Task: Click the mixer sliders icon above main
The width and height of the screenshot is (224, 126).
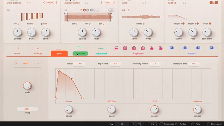Action: point(17,48)
